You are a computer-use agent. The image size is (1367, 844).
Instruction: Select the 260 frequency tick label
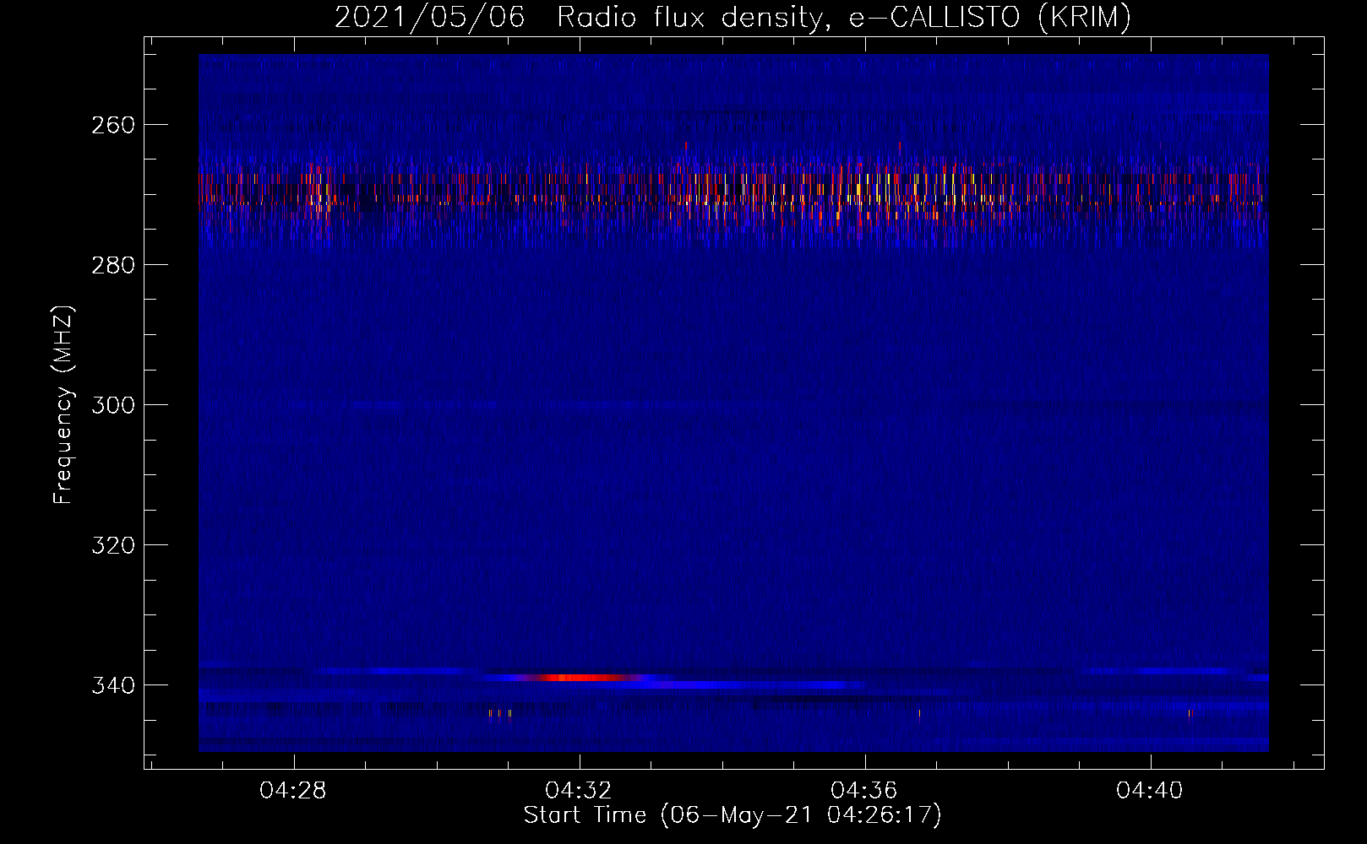click(113, 125)
